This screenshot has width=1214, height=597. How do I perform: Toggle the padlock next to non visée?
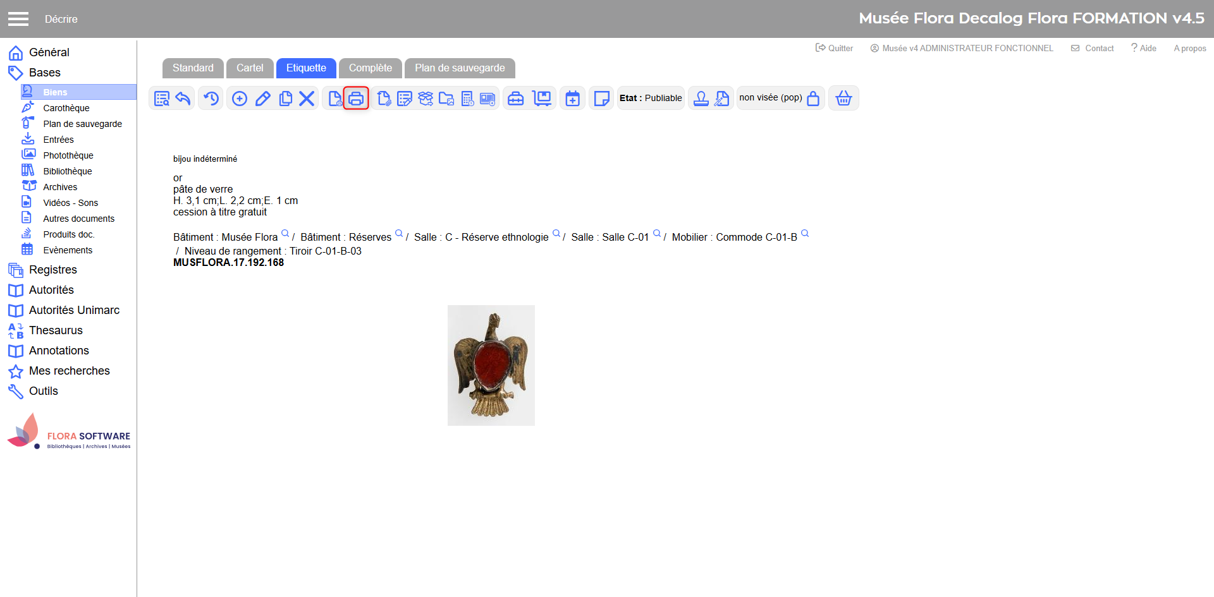click(x=813, y=99)
